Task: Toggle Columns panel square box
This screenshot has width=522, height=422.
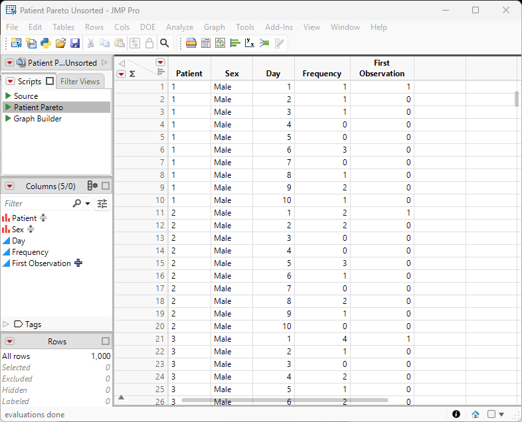Action: coord(106,186)
